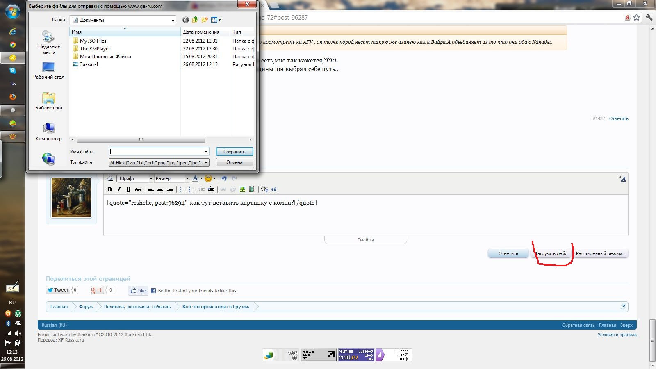This screenshot has width=656, height=369.
Task: Click the insert media film icon
Action: (252, 189)
